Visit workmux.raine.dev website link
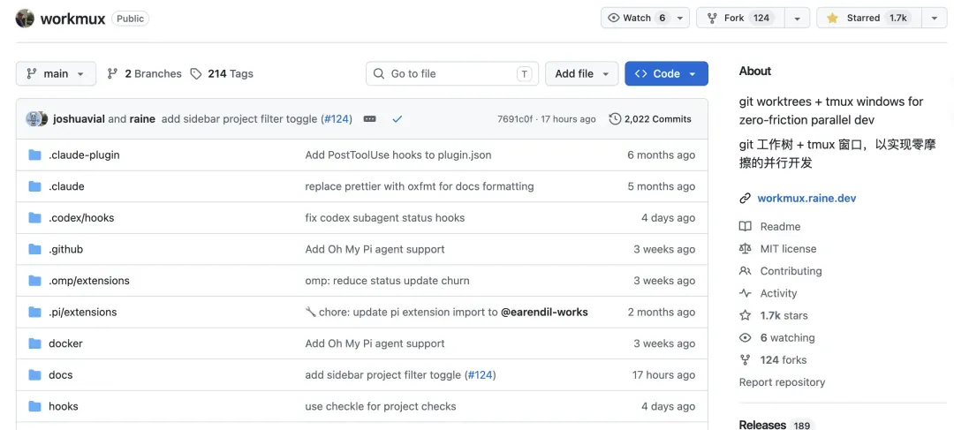Screen dimensions: 954x430 click(806, 199)
